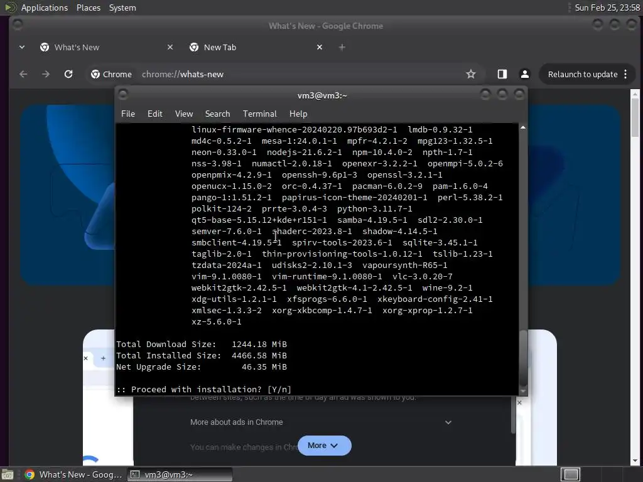
Task: Click the xz-5.6.0-1 package text
Action: pos(217,322)
